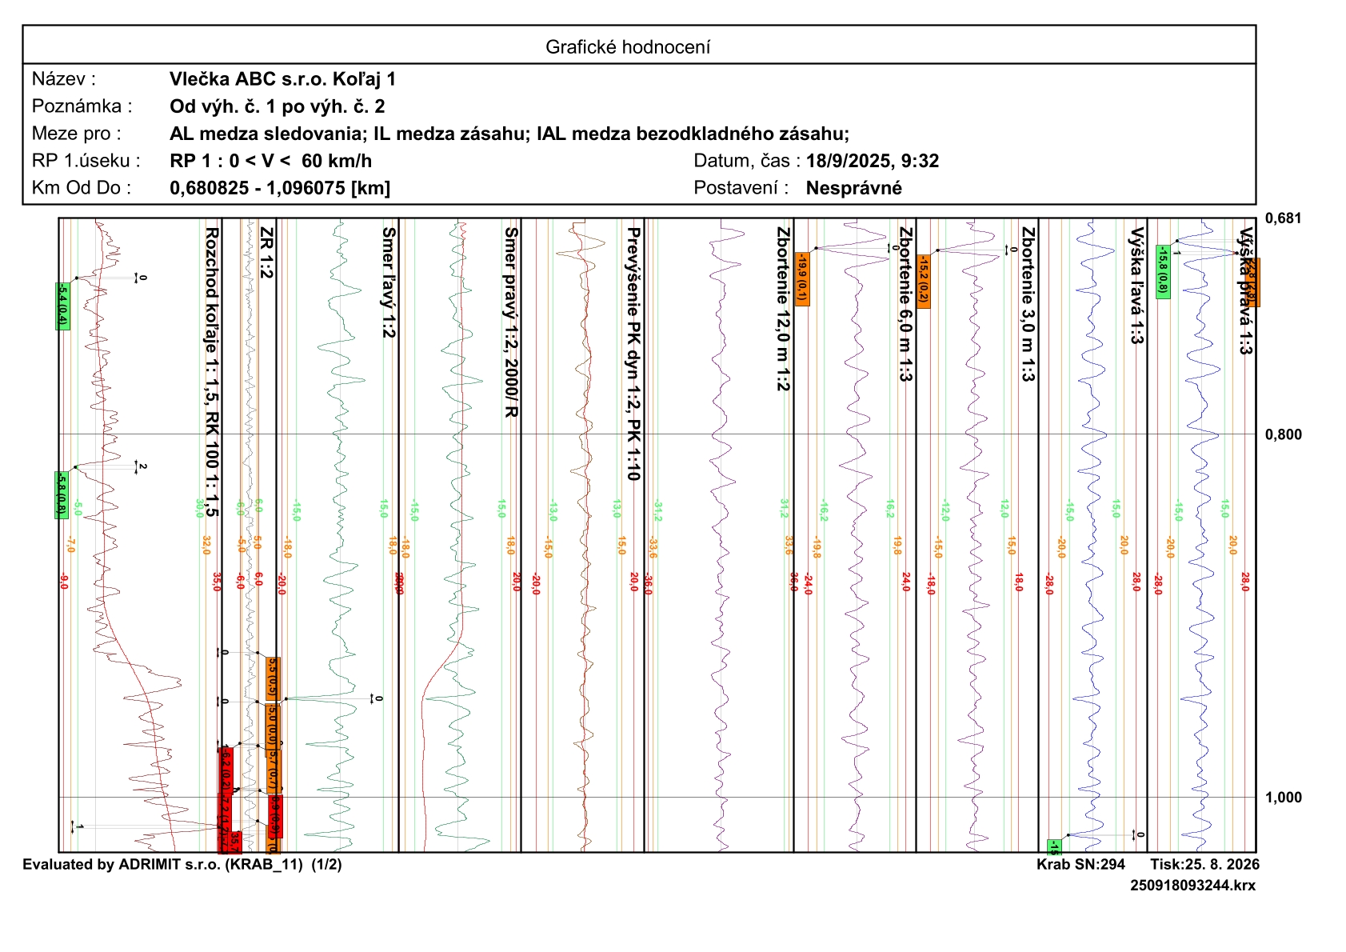Select the 'Prevýšenie PK dyn 1:2' chart label
This screenshot has height=952, width=1346.
(x=633, y=354)
